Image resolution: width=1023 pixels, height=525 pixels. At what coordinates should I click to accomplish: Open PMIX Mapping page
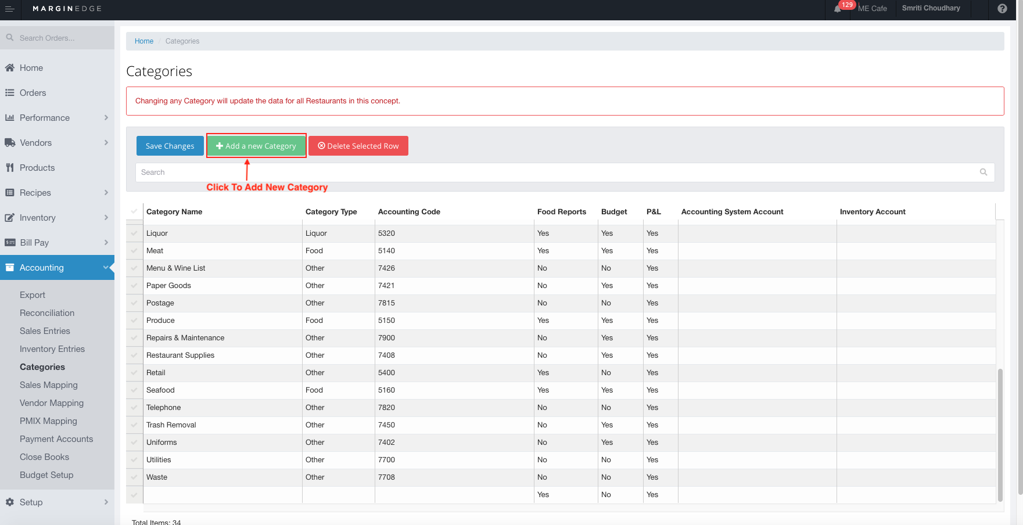coord(48,421)
